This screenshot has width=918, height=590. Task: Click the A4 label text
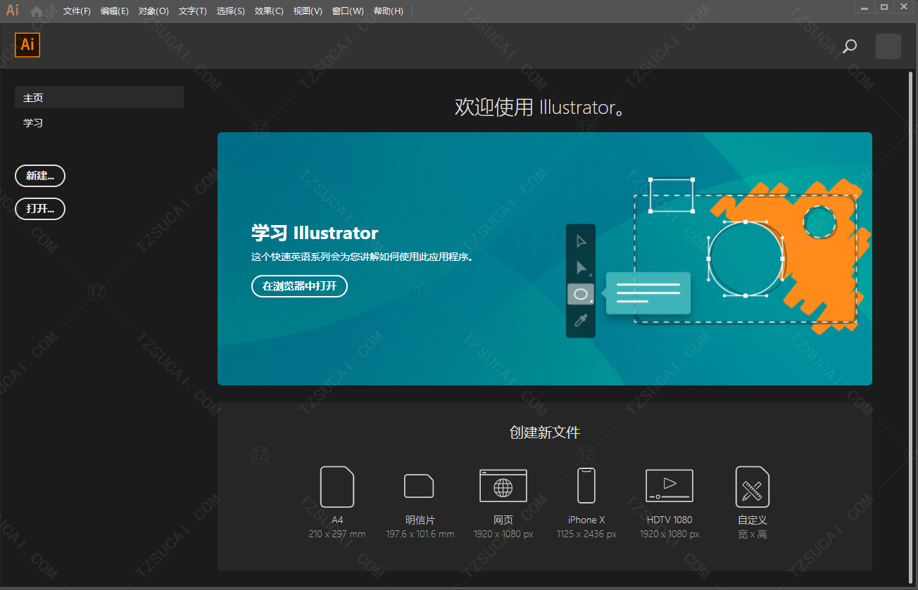coord(337,520)
